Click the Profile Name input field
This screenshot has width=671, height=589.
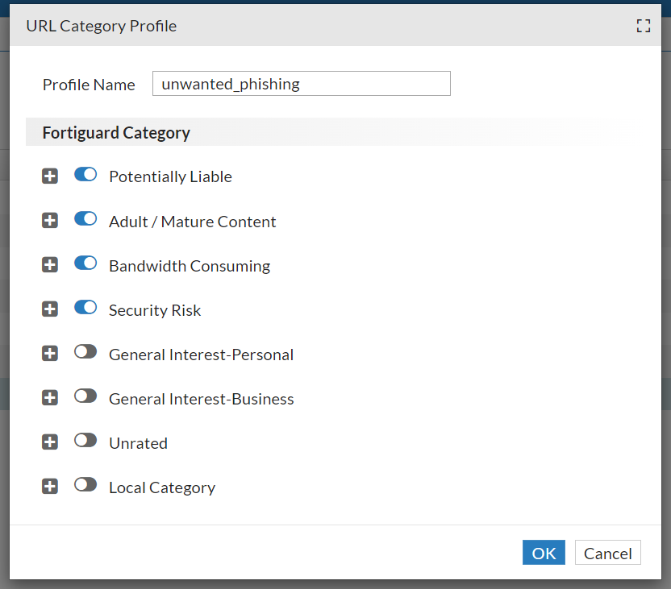(x=301, y=84)
